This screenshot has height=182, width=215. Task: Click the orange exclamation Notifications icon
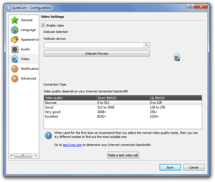(15, 68)
